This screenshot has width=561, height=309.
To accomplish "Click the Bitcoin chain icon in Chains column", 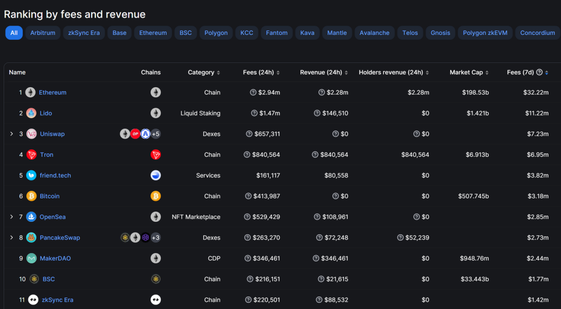I will pos(156,196).
